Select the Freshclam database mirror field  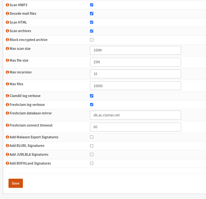pyautogui.click(x=135, y=115)
